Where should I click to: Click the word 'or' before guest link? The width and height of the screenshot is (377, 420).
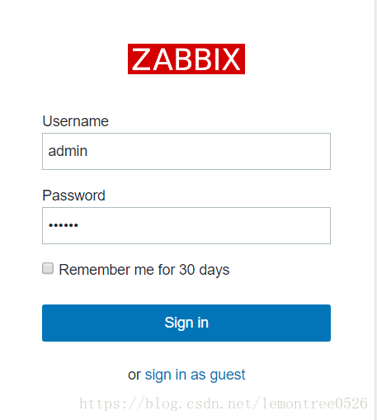pyautogui.click(x=134, y=375)
